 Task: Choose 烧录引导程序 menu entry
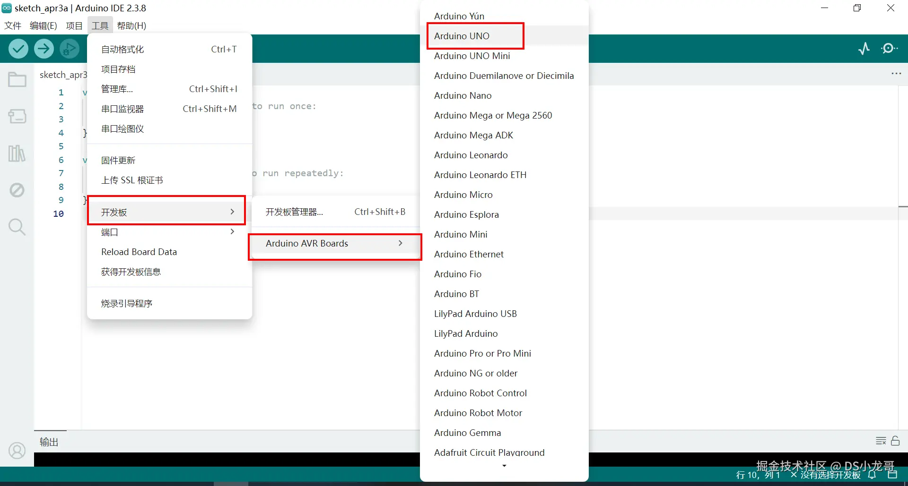[x=169, y=303]
